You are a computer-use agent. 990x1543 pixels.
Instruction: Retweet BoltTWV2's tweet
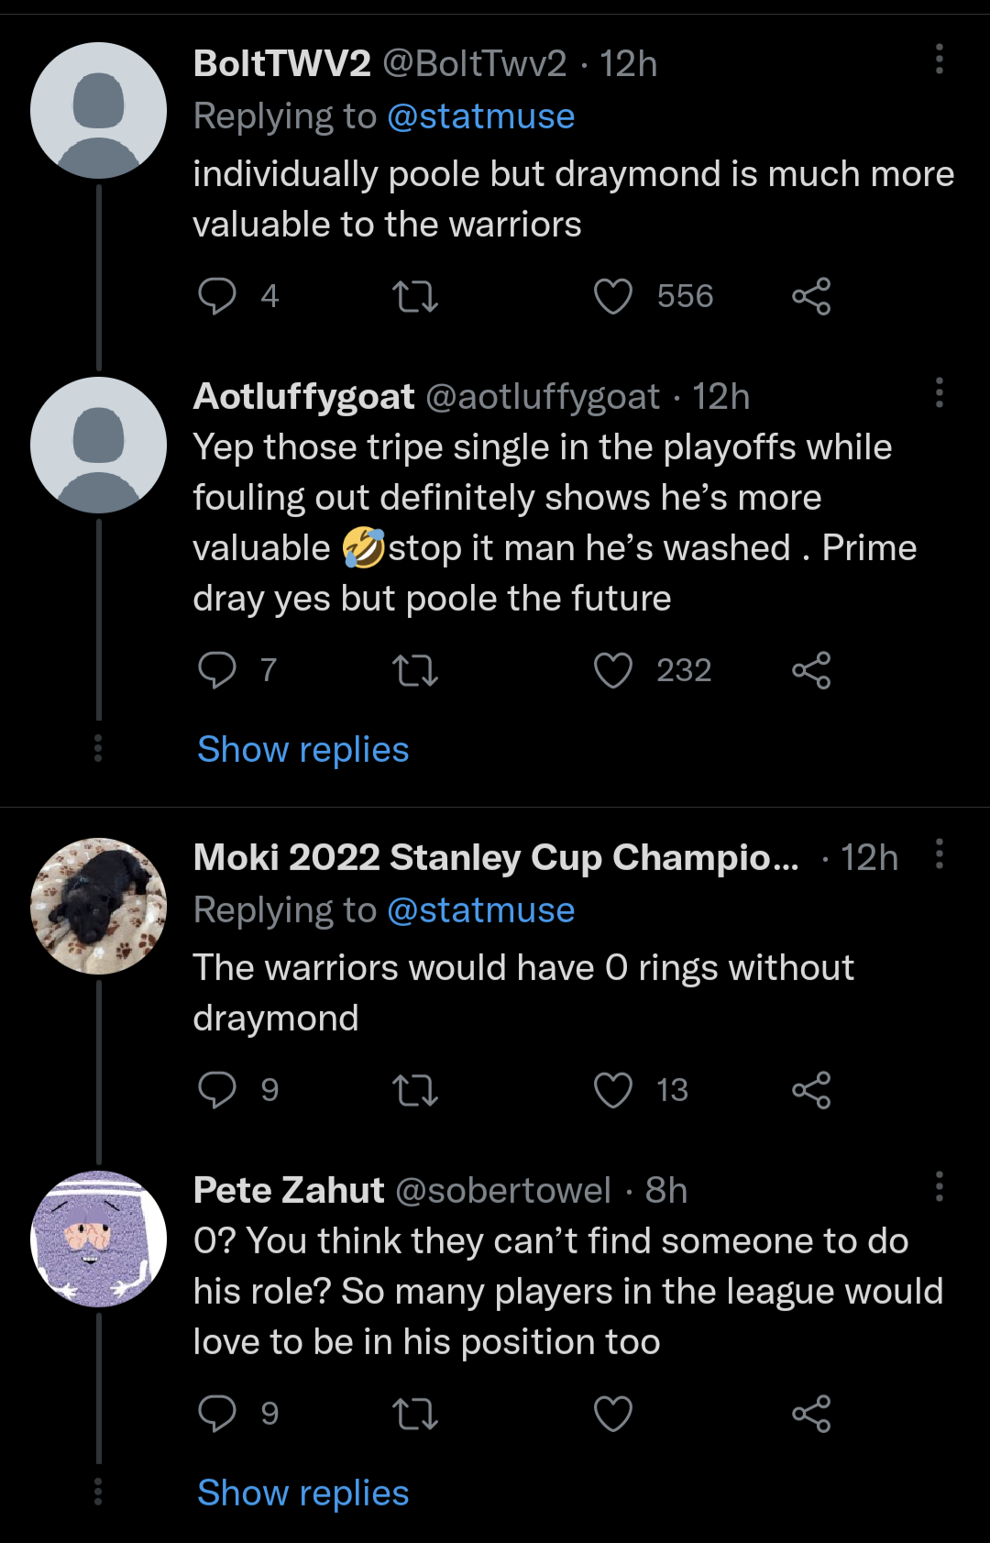pos(415,296)
